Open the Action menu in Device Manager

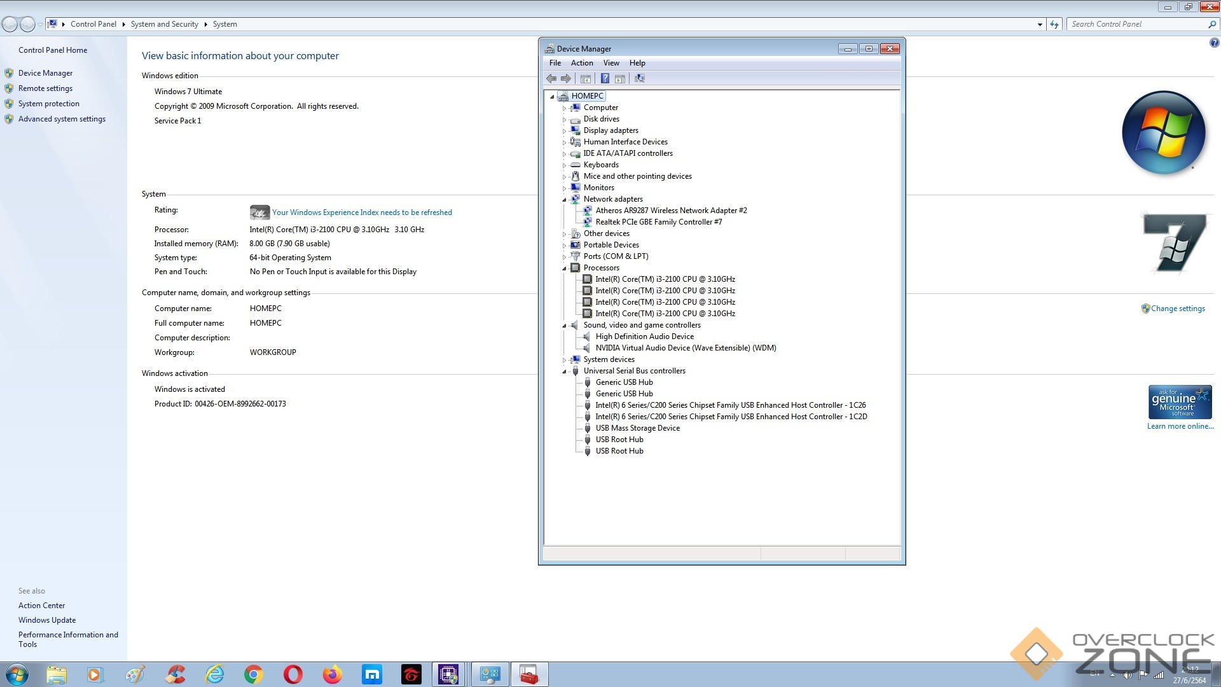tap(581, 63)
